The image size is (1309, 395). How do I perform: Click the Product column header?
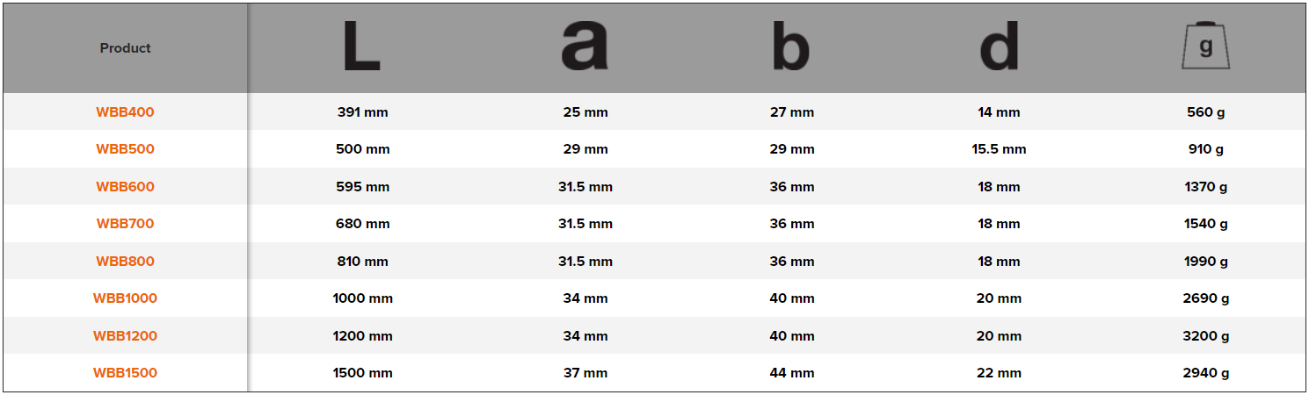125,48
